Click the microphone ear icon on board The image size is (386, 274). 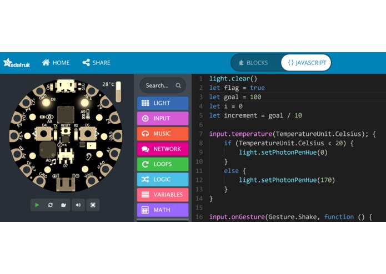(89, 156)
